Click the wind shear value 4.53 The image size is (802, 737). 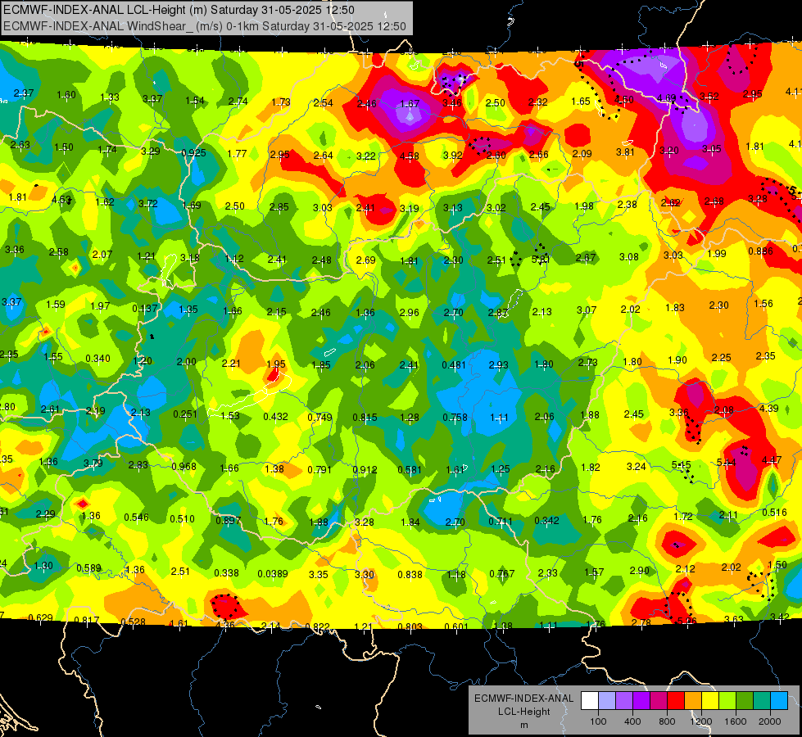click(61, 200)
